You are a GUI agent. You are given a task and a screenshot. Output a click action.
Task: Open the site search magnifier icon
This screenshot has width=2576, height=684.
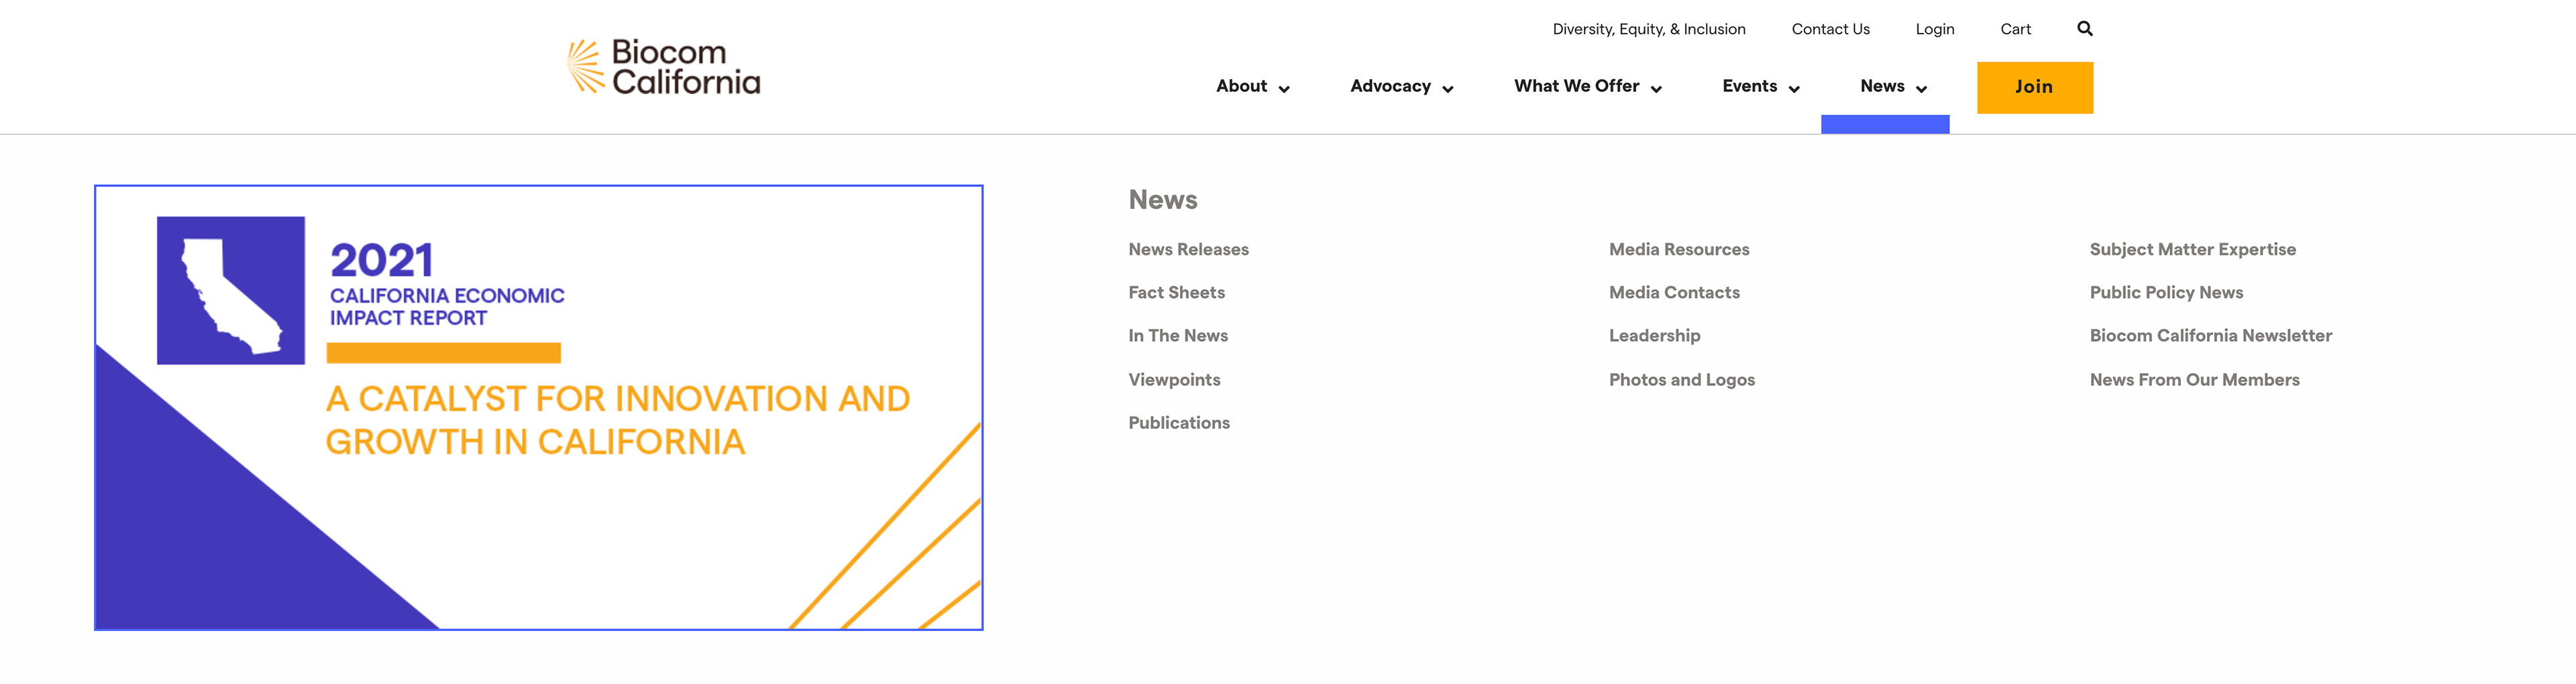coord(2084,28)
